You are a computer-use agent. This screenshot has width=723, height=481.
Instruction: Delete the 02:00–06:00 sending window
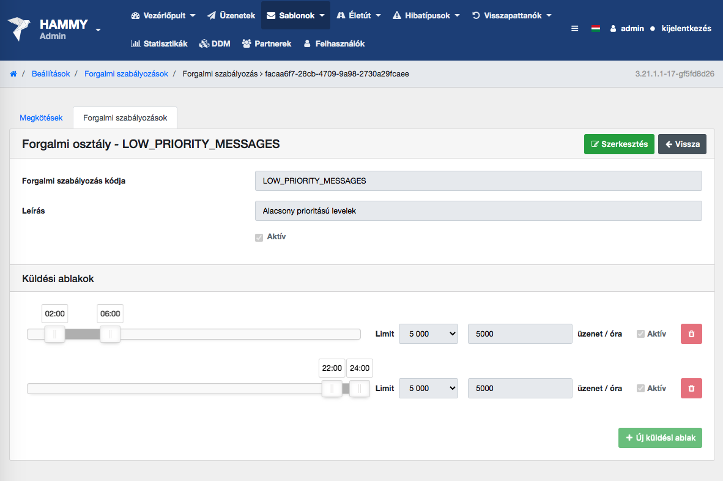691,334
